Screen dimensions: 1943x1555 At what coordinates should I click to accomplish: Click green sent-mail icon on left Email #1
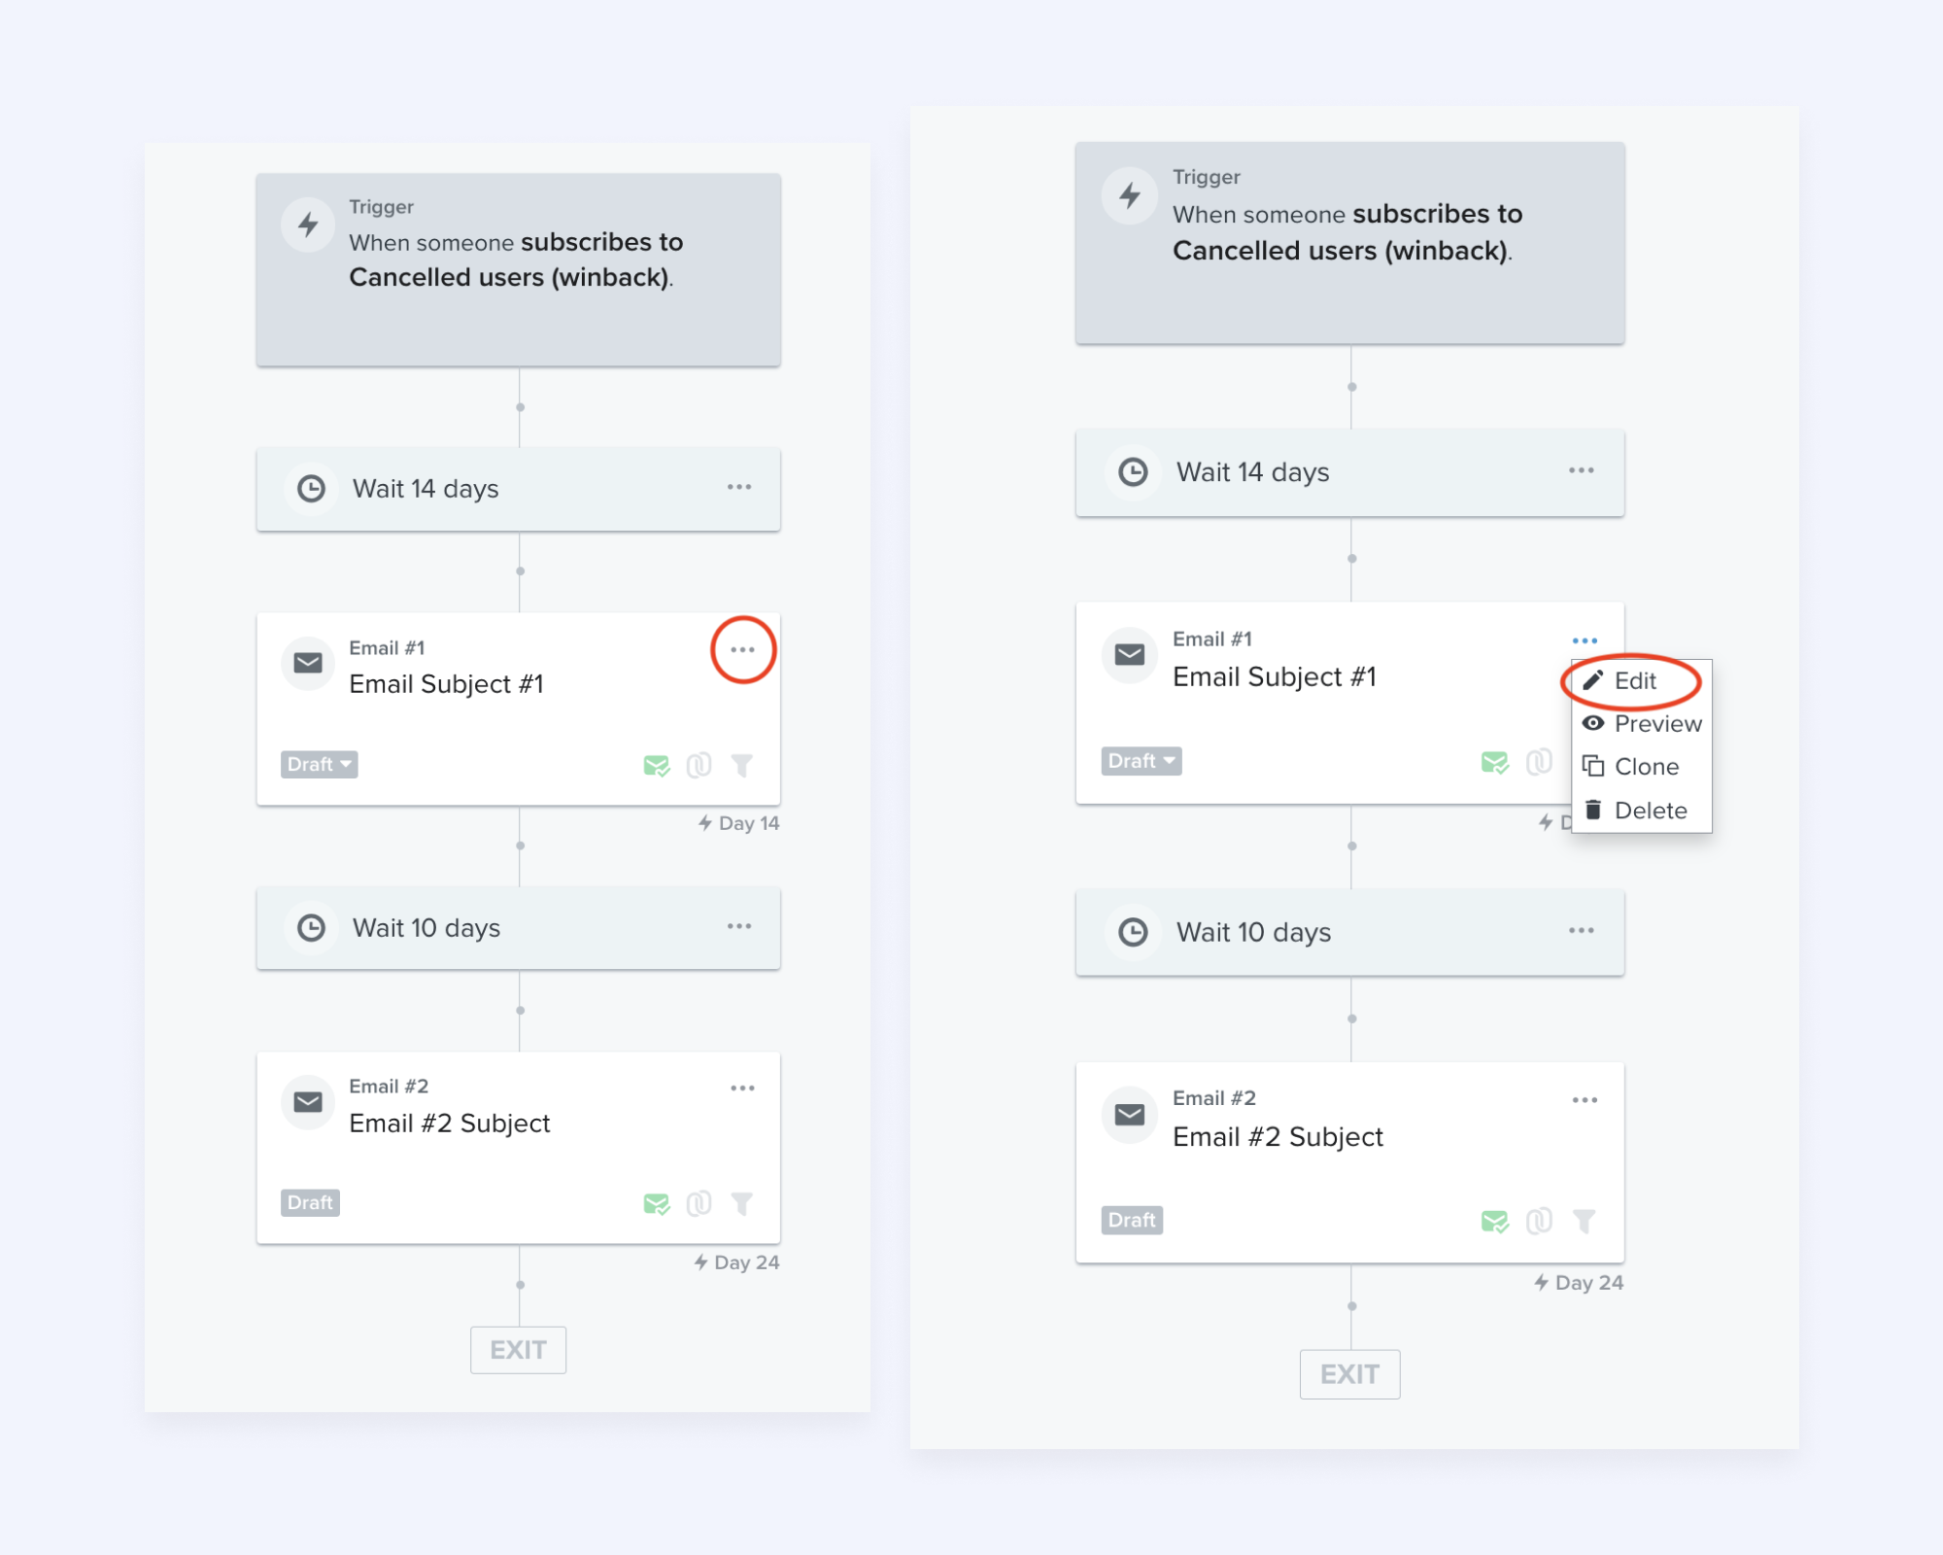tap(657, 766)
